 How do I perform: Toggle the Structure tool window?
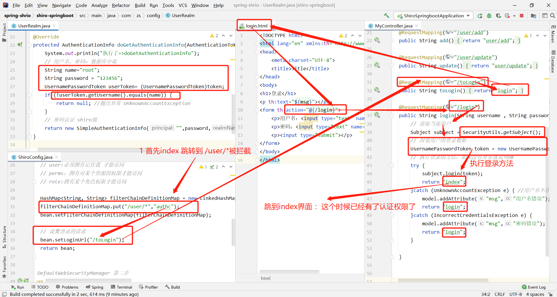coord(4,237)
